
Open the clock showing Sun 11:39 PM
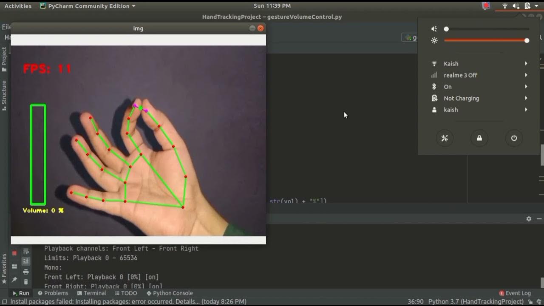272,6
